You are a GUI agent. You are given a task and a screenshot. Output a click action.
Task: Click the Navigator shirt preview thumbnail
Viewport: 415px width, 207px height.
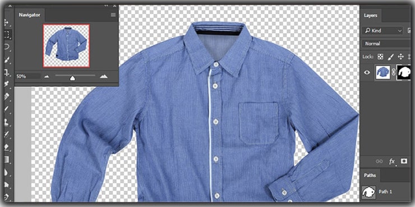click(66, 46)
